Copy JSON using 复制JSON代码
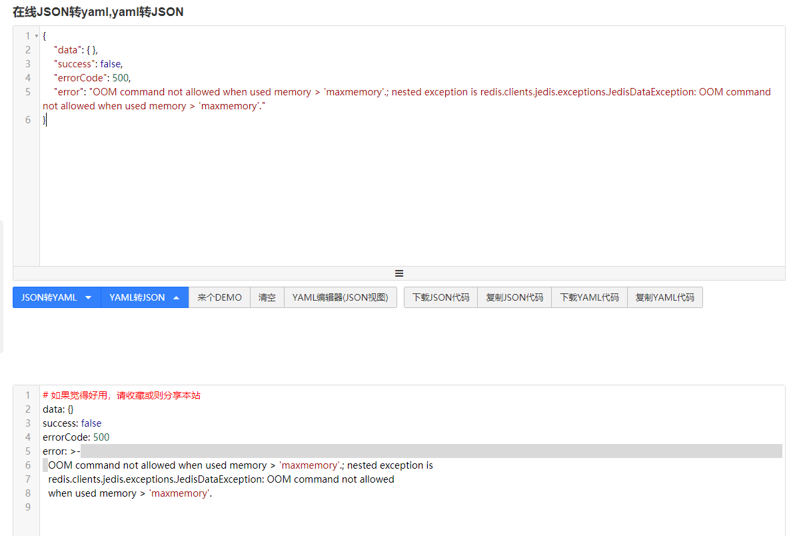Image resolution: width=799 pixels, height=536 pixels. [x=514, y=297]
